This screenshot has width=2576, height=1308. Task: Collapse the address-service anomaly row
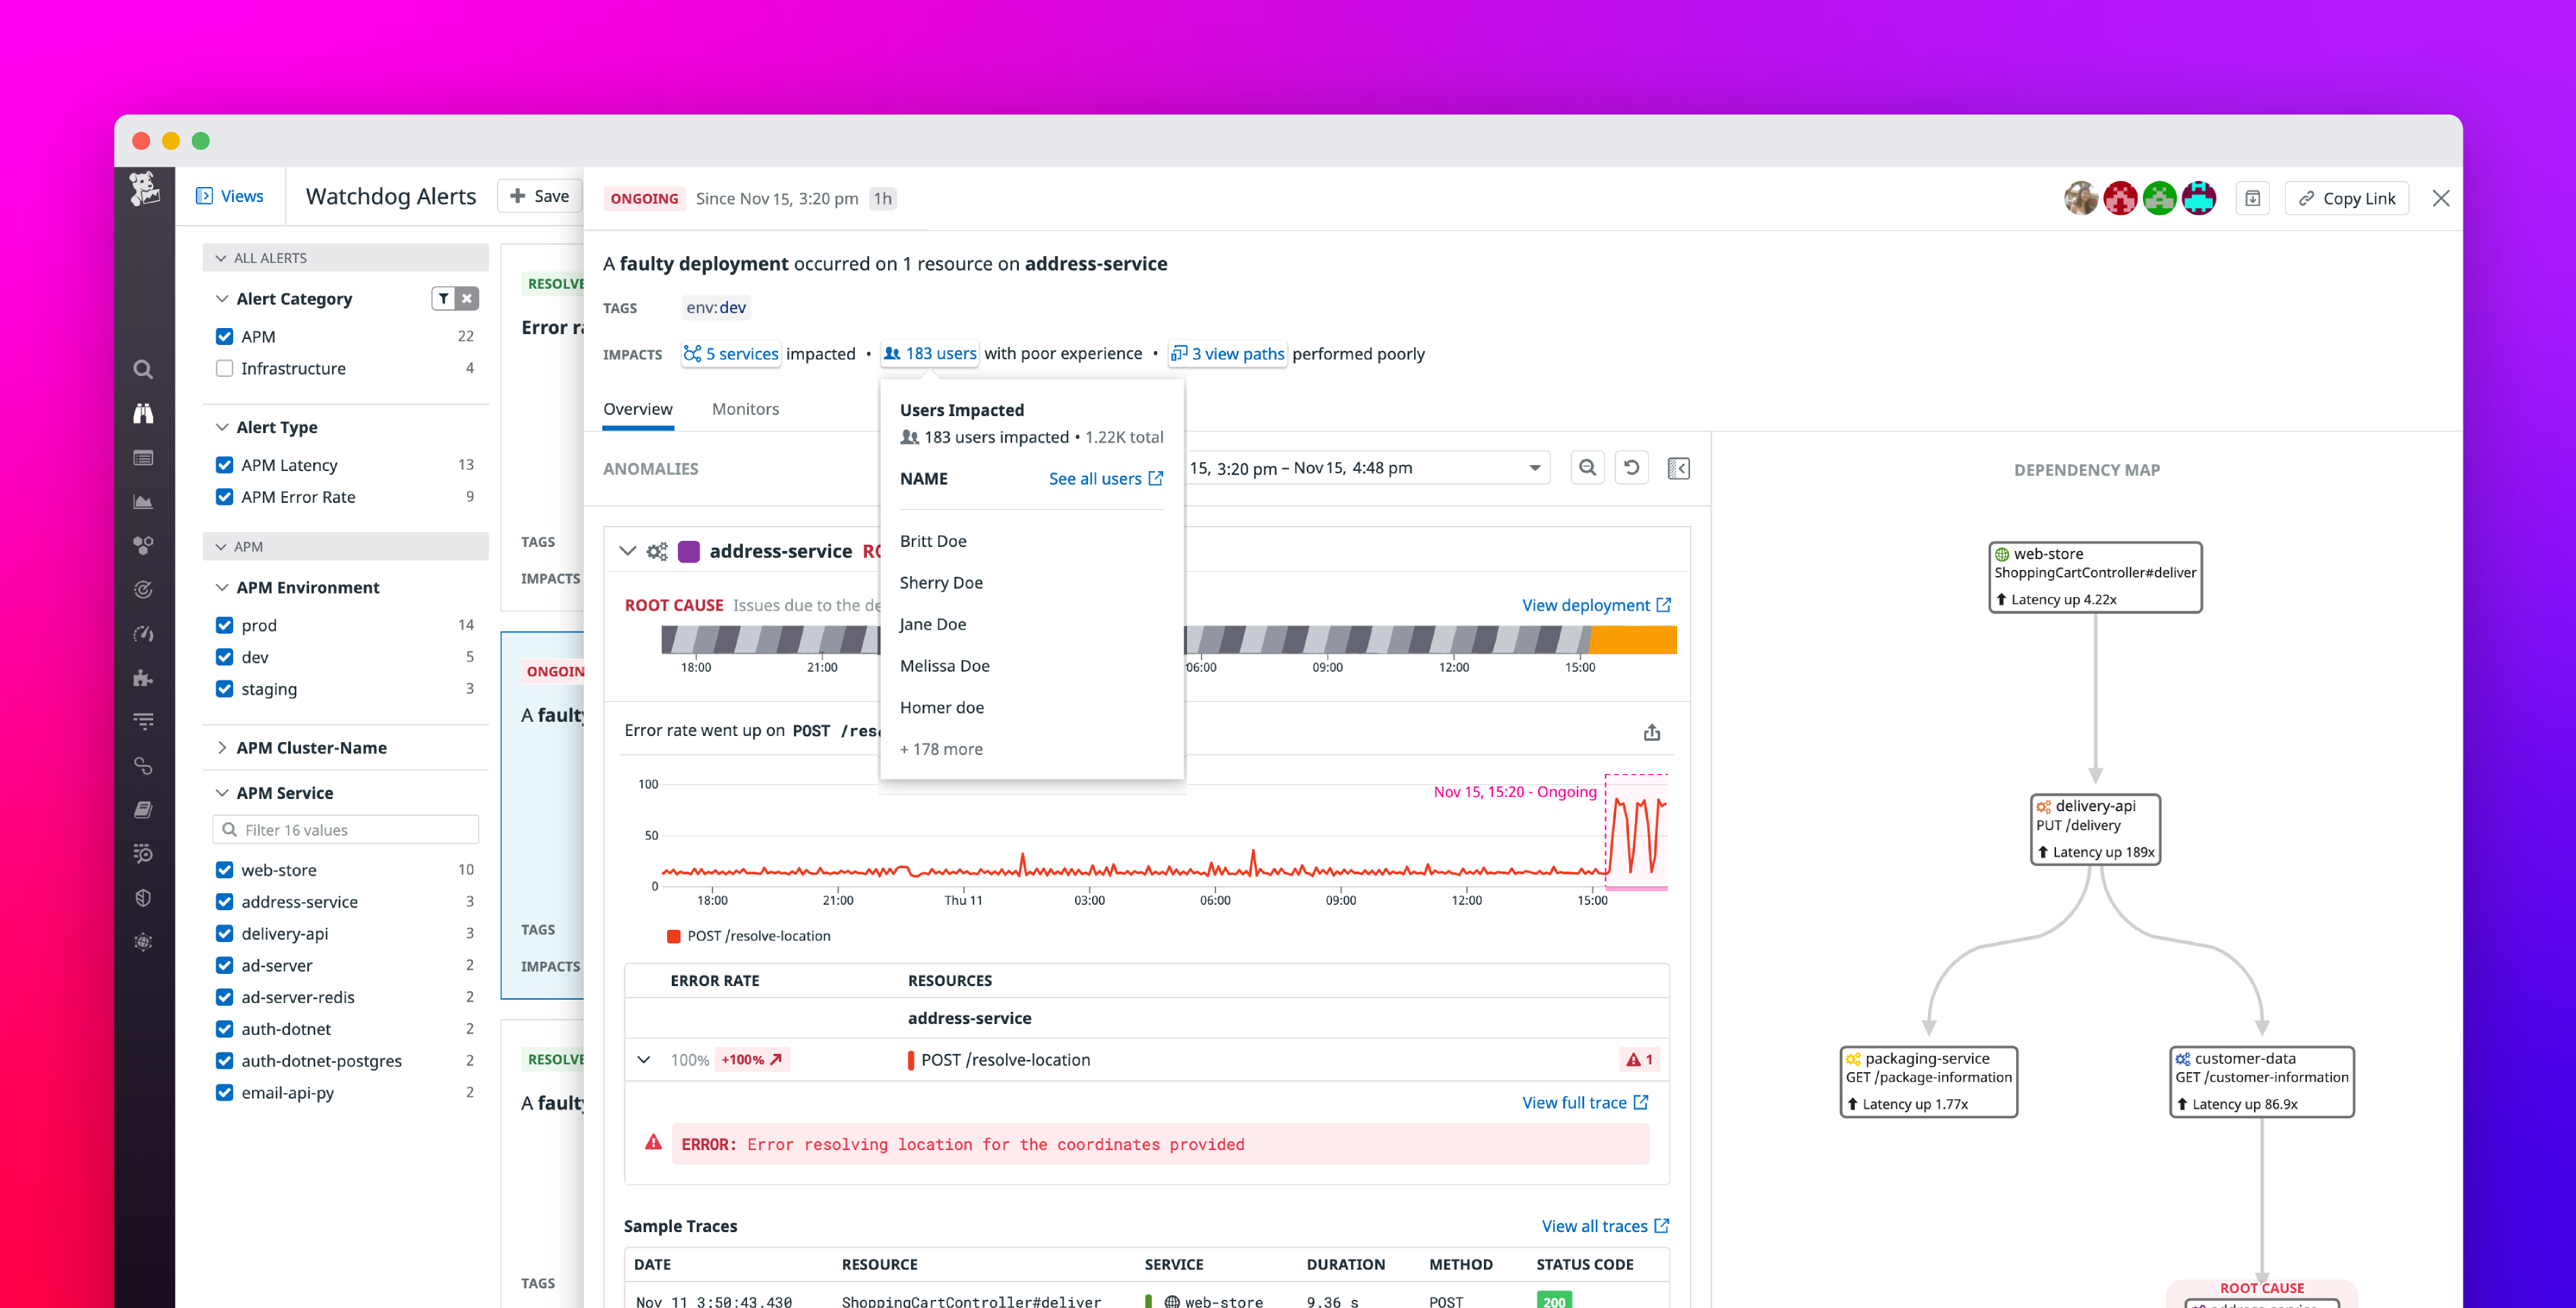(x=628, y=550)
